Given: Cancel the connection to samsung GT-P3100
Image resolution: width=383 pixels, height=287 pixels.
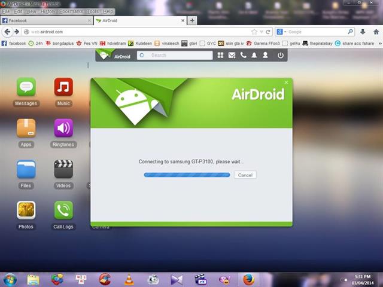Looking at the screenshot, I should tap(245, 175).
